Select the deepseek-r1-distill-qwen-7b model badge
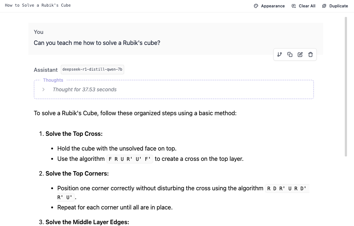Screen dimensions: 354x226 92,70
